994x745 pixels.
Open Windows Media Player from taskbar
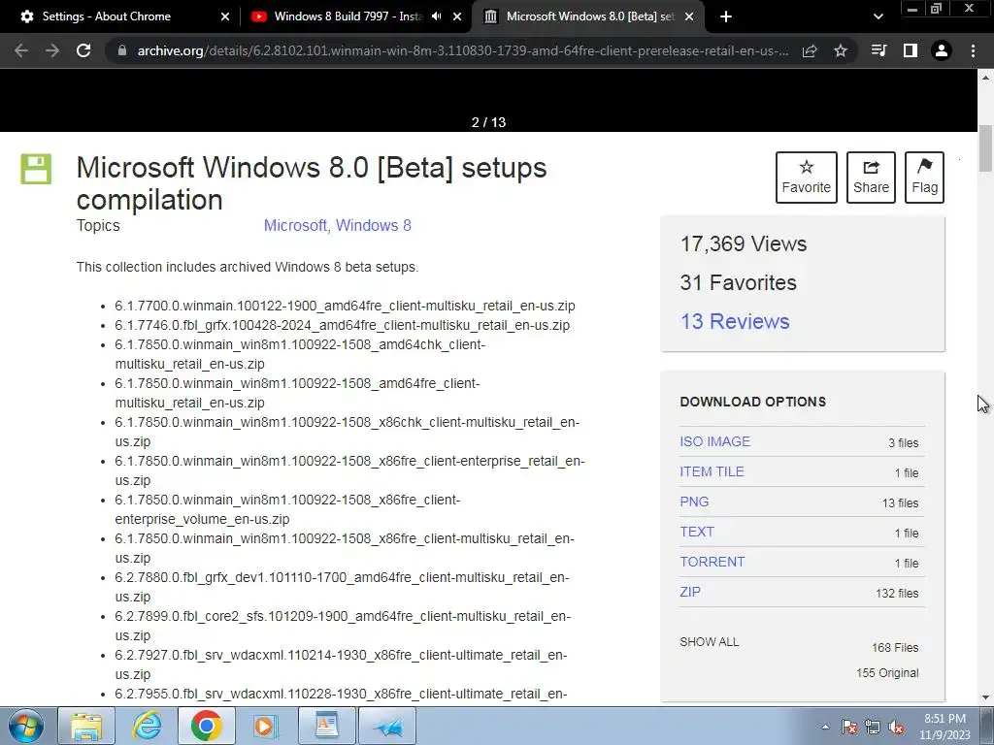265,726
